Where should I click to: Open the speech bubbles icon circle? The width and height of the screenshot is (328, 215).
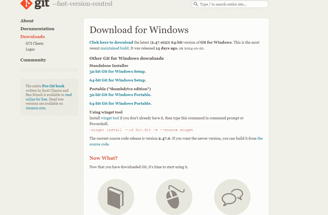click(232, 197)
